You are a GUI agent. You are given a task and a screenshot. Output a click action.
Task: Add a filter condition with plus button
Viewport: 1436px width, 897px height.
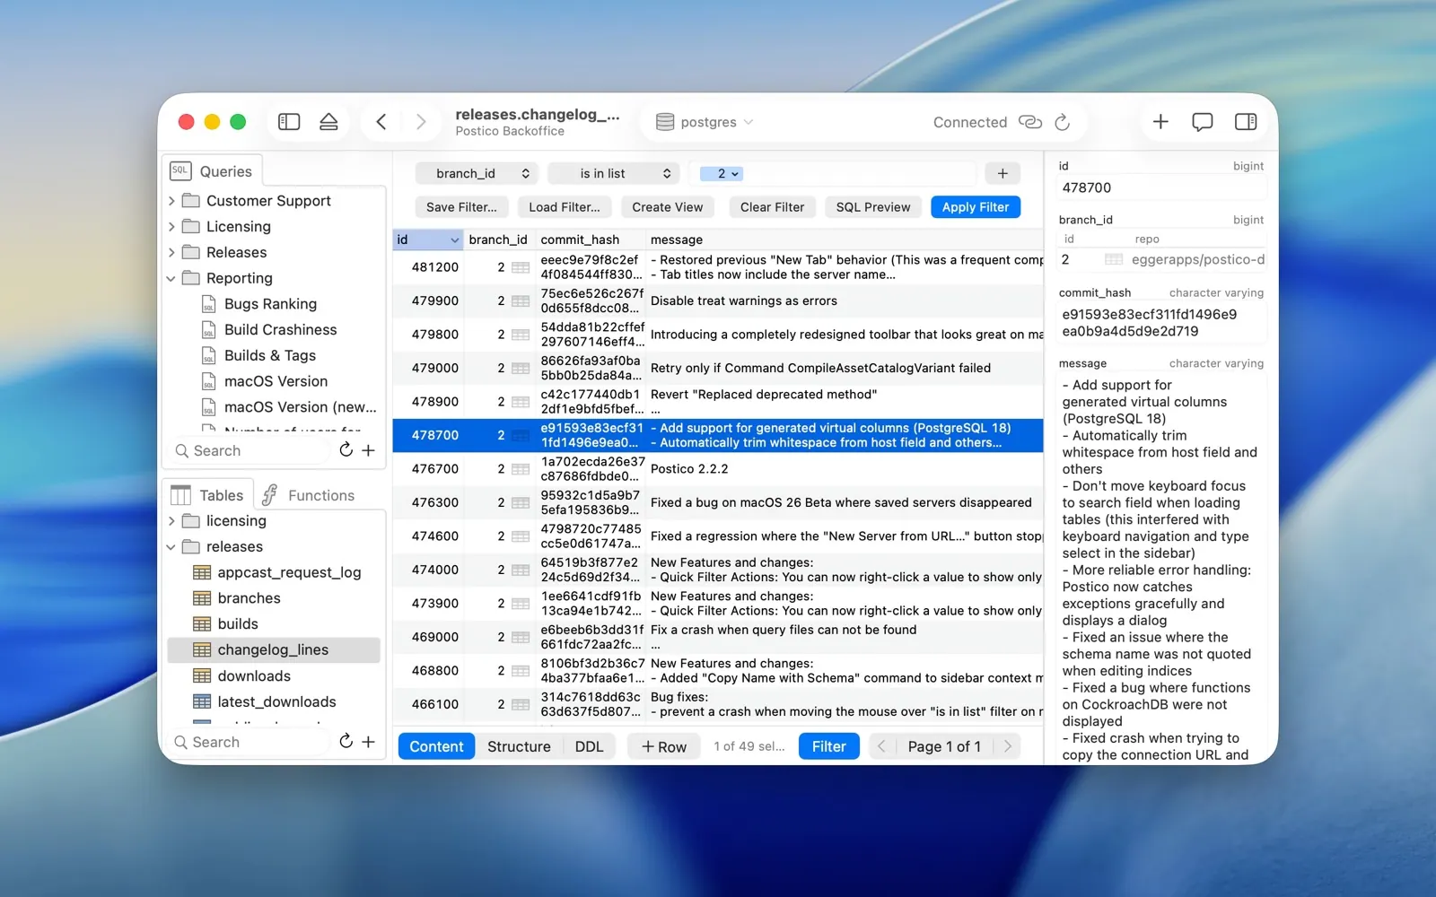coord(1003,174)
